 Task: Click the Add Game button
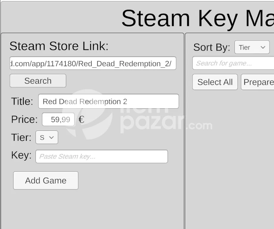click(46, 180)
